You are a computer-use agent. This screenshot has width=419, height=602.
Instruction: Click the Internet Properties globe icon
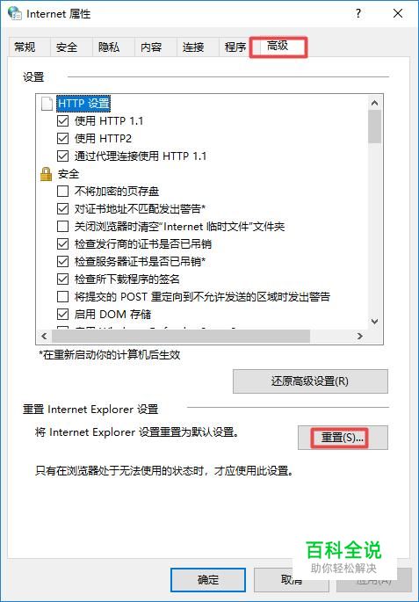pyautogui.click(x=15, y=13)
